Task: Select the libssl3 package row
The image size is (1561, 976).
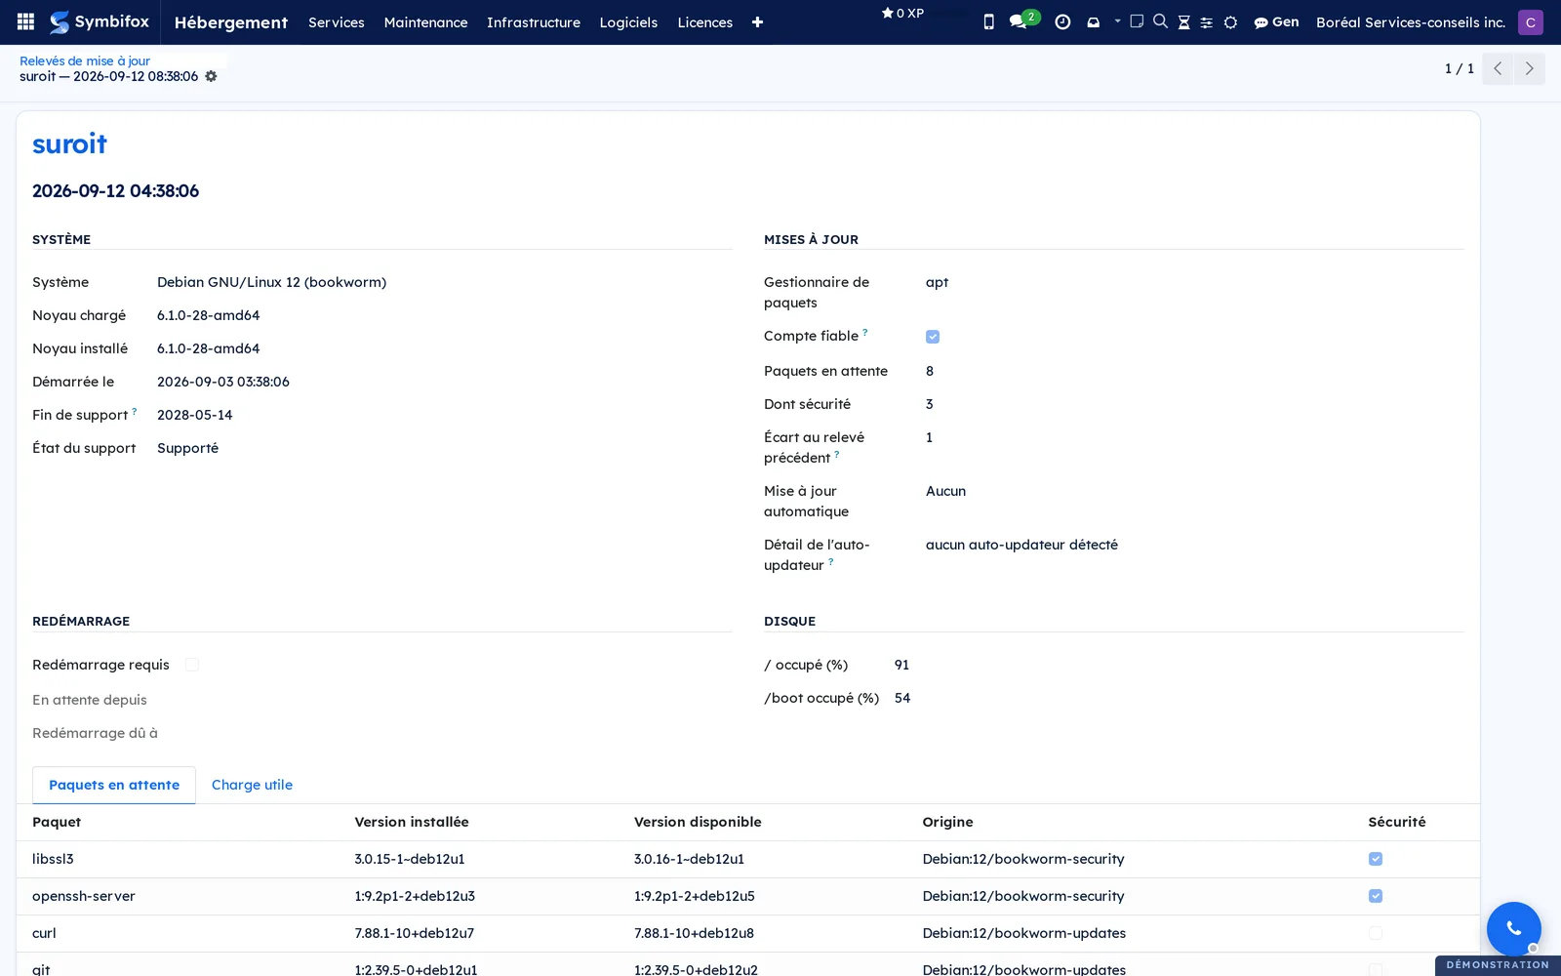Action: [748, 859]
